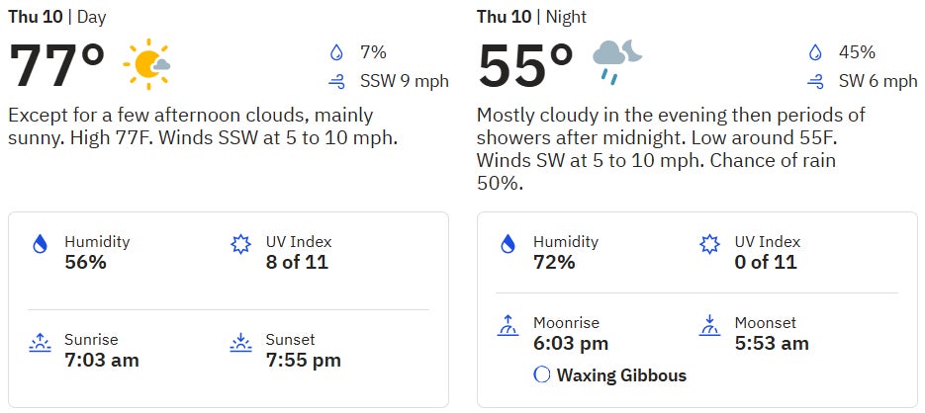Click the night UV Index icon
The width and height of the screenshot is (925, 413).
[x=708, y=244]
